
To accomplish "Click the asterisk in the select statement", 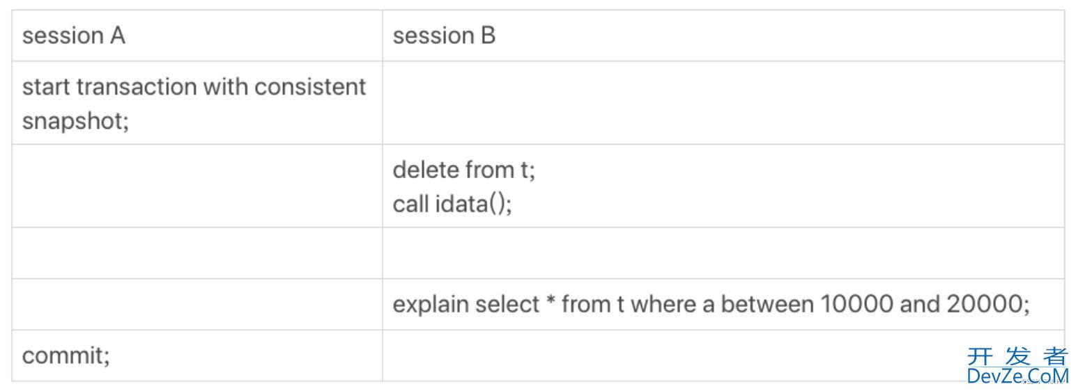I will (550, 302).
